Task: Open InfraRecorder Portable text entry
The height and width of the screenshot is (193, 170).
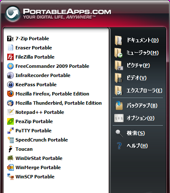Action: 43,75
